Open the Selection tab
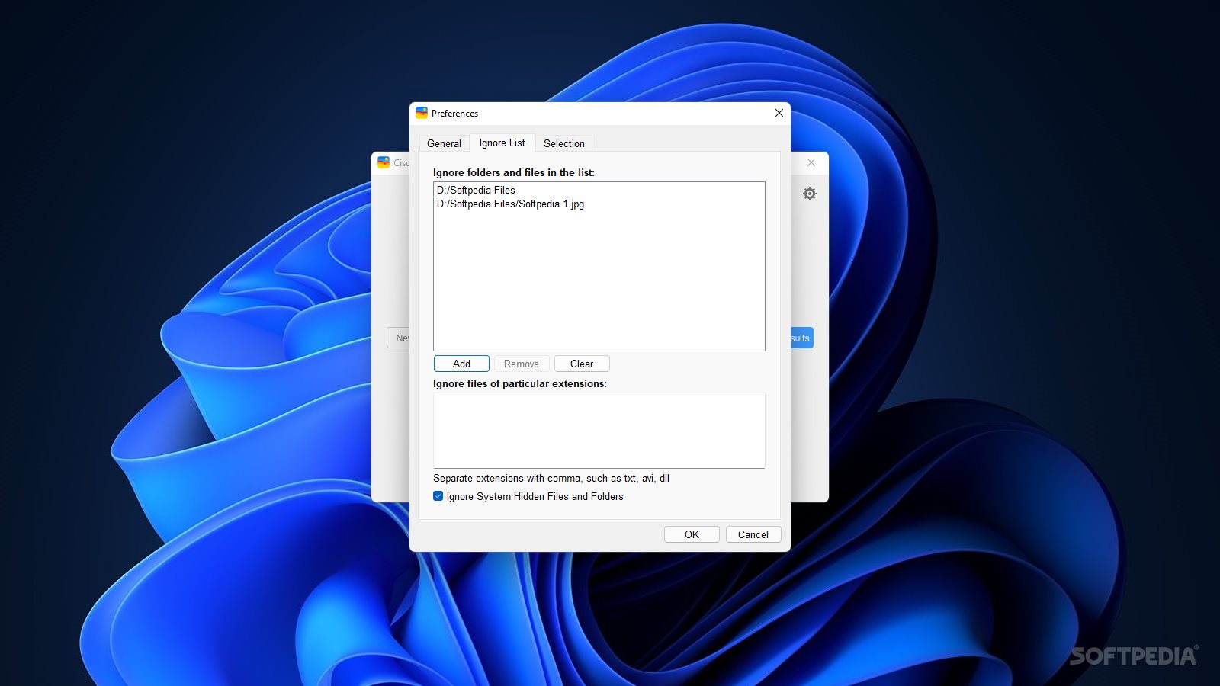 click(x=564, y=143)
